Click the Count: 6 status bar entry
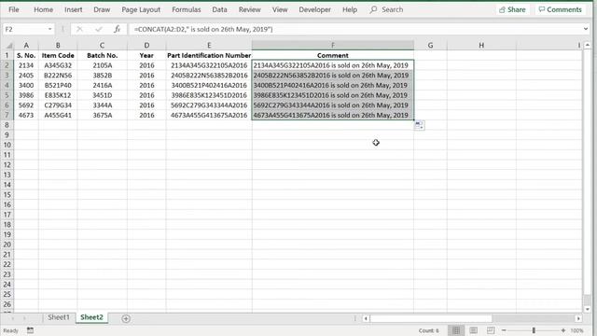Image resolution: width=597 pixels, height=336 pixels. click(429, 330)
